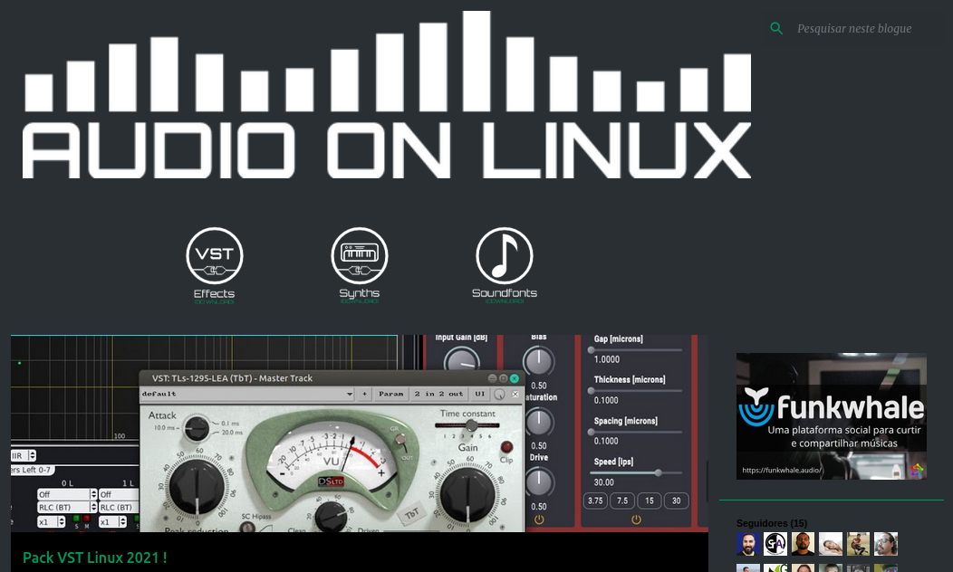Select the 15 ips speed option
This screenshot has width=953, height=572.
650,501
